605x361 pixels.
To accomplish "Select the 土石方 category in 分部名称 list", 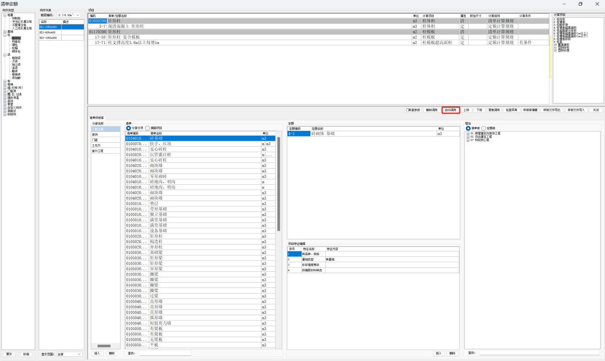I will tap(97, 145).
